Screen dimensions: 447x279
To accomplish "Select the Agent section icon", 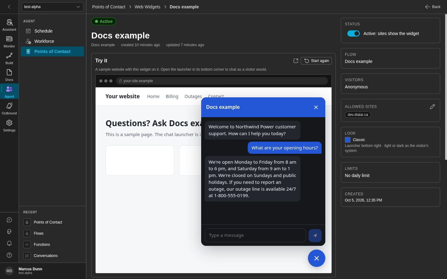I will pyautogui.click(x=9, y=89).
